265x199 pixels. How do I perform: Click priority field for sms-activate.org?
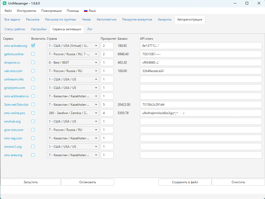[107, 46]
